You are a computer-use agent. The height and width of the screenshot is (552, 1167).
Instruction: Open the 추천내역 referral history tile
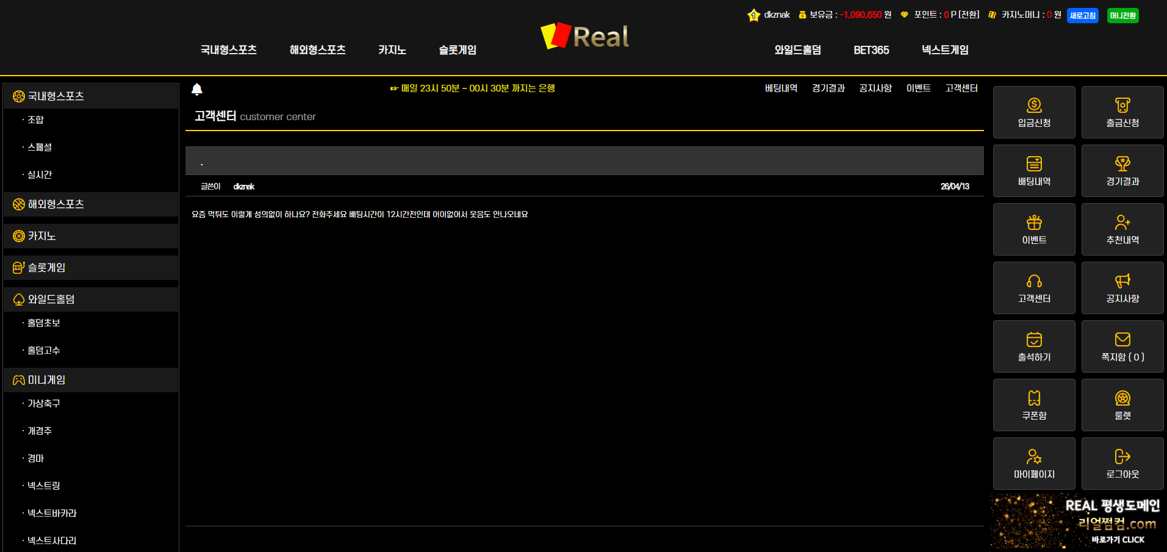click(1122, 229)
